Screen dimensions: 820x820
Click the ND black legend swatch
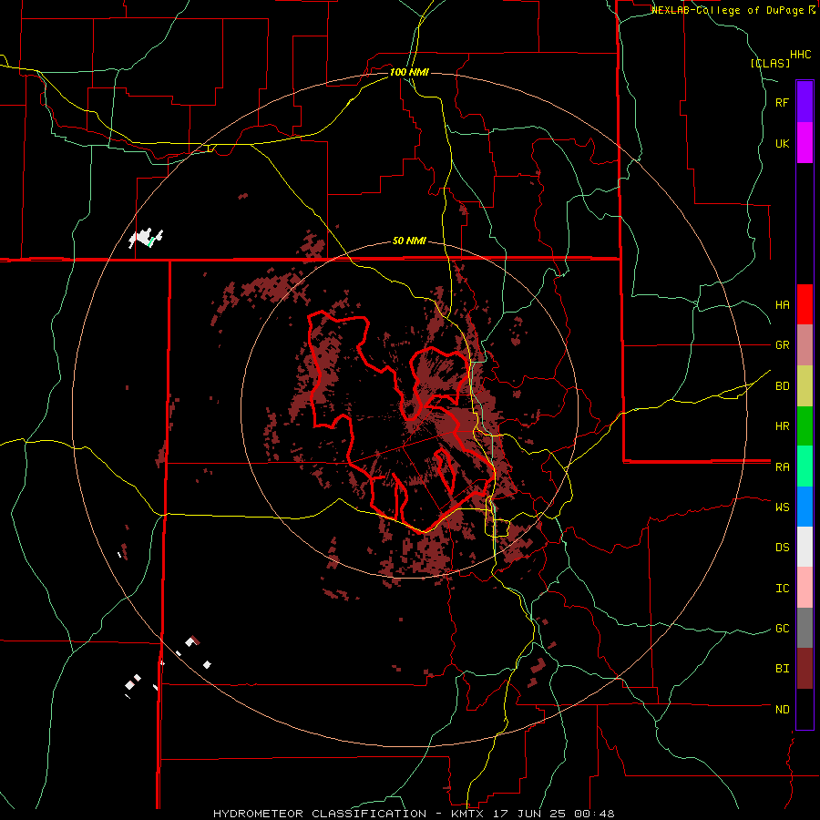click(x=805, y=709)
